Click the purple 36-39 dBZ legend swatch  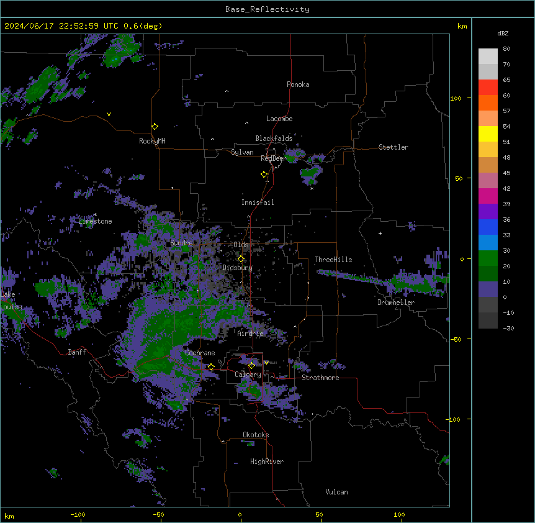click(488, 212)
